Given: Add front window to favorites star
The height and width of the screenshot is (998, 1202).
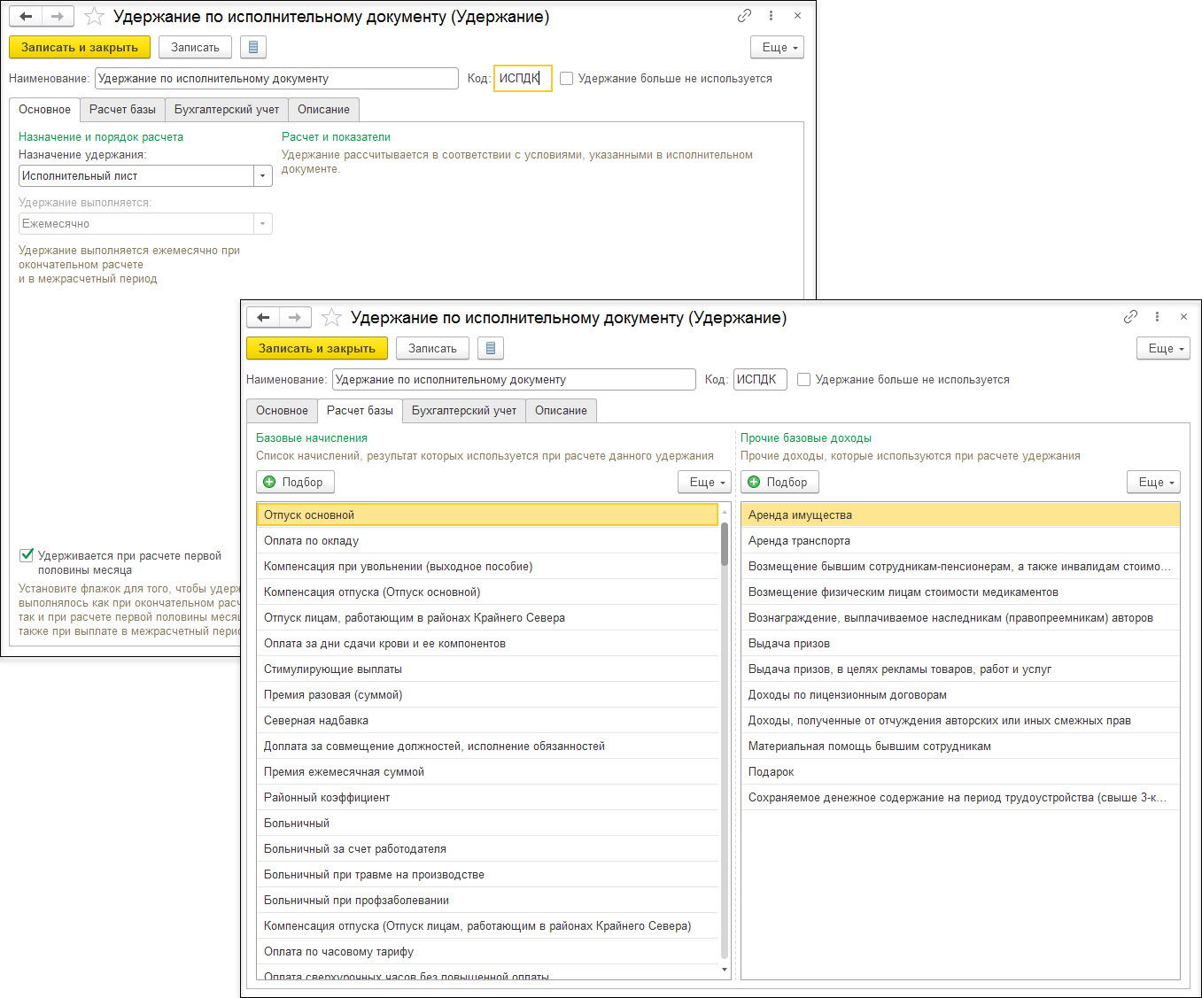Looking at the screenshot, I should [x=331, y=317].
